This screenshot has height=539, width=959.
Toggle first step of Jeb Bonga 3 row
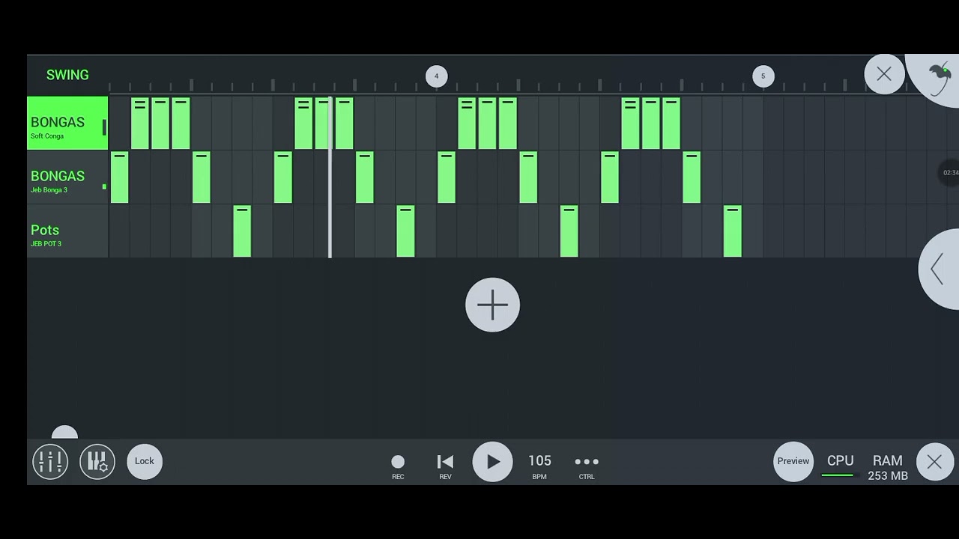point(119,177)
